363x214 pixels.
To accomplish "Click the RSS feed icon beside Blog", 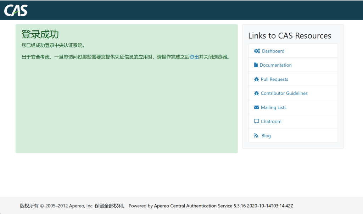I will (256, 136).
